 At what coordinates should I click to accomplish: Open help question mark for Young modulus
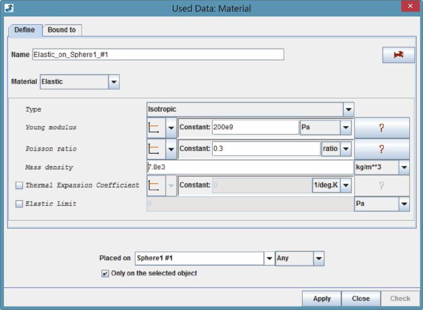381,128
